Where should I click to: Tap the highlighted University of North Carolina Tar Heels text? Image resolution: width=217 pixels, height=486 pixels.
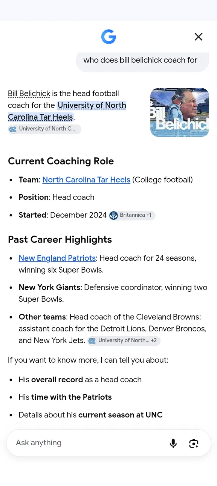coord(67,111)
